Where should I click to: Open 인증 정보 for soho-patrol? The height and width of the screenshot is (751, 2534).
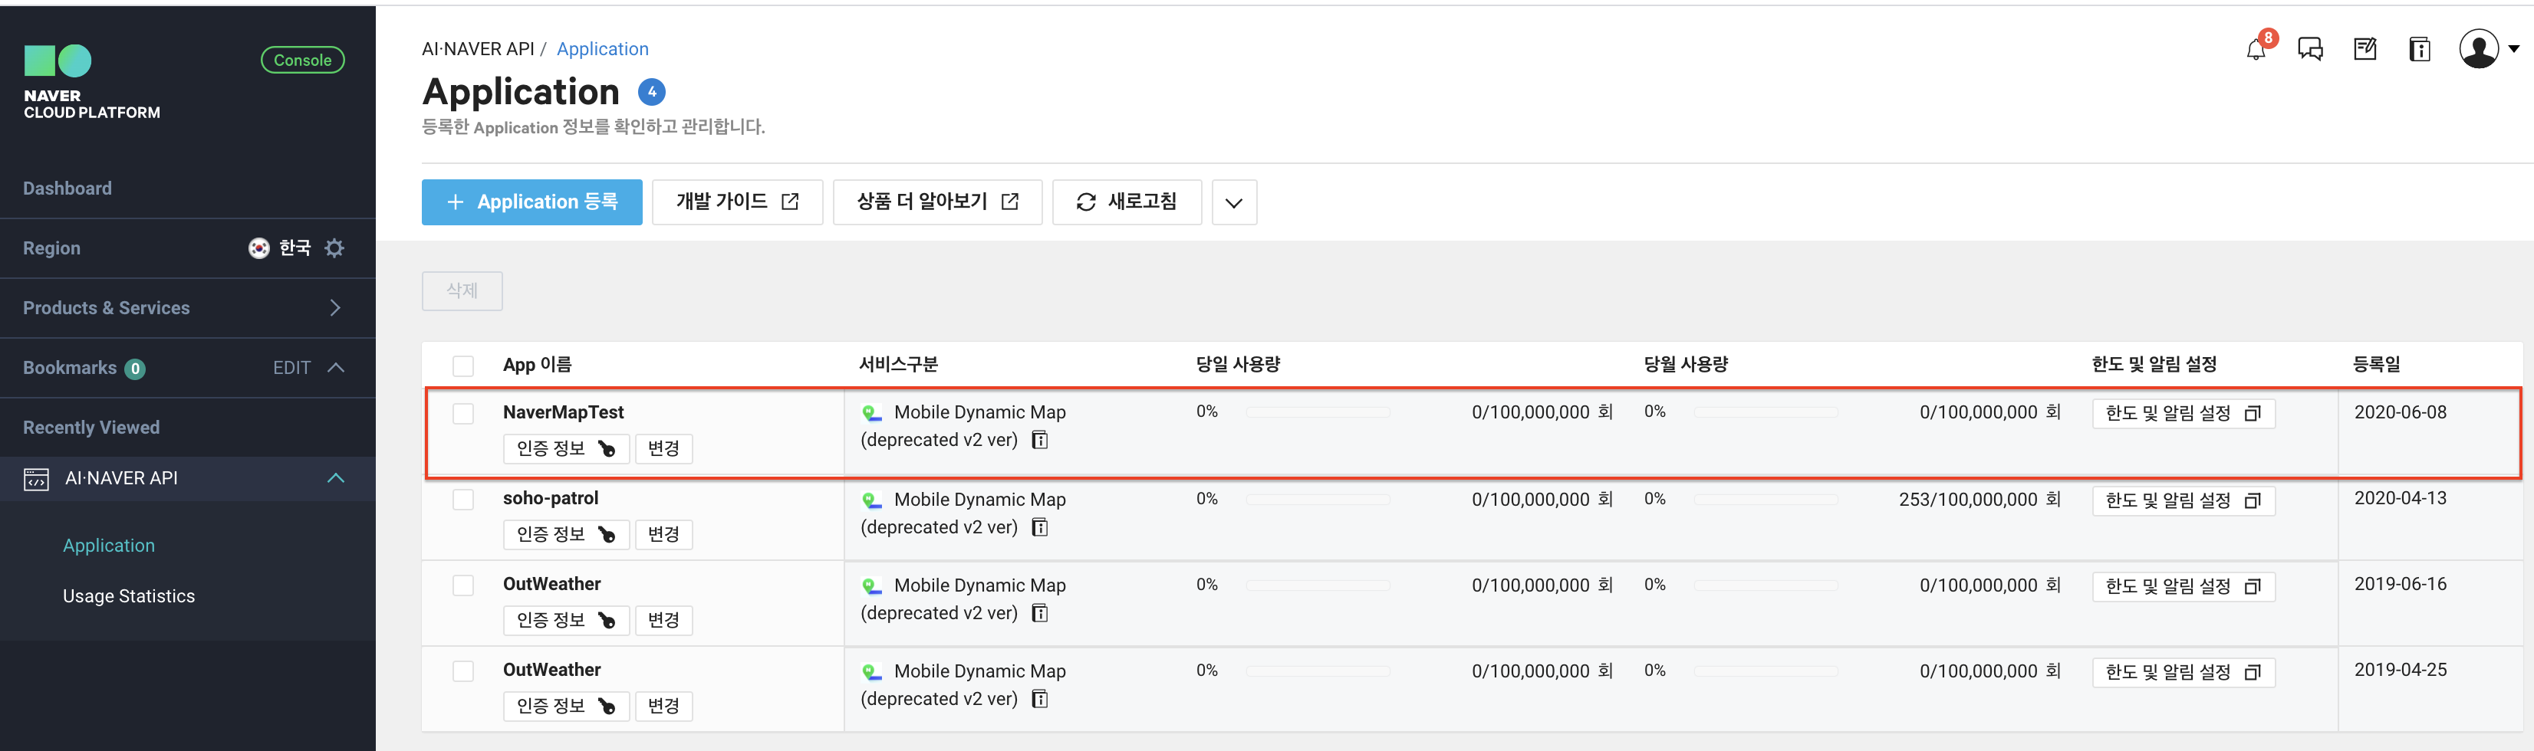[x=566, y=535]
